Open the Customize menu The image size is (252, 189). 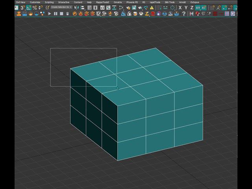[x=35, y=2]
